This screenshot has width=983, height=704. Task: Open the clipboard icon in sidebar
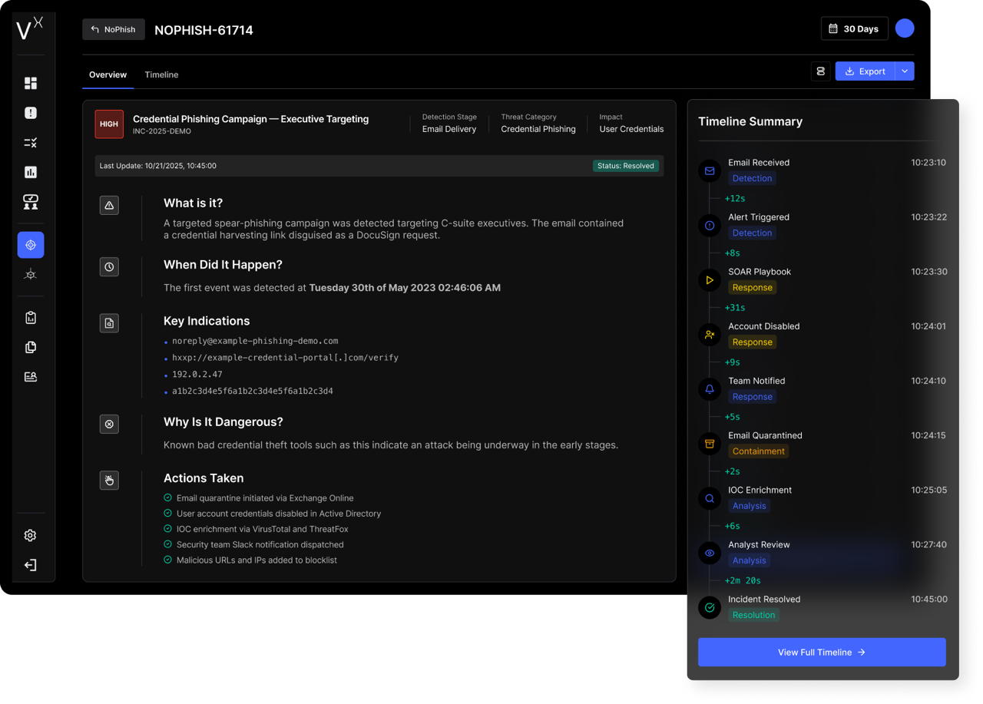tap(31, 318)
